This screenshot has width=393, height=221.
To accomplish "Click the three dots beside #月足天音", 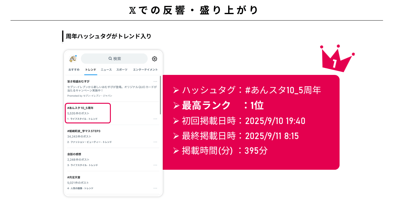I will pos(155,188).
